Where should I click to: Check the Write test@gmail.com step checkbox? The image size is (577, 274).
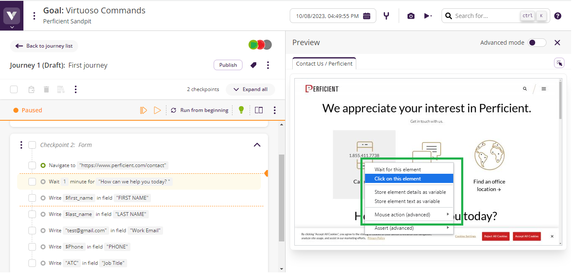[x=32, y=231]
